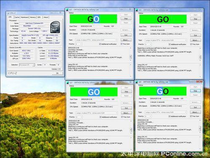Stop the Orthos test using CPU #0
The width and height of the screenshot is (210, 158).
pyautogui.click(x=195, y=91)
